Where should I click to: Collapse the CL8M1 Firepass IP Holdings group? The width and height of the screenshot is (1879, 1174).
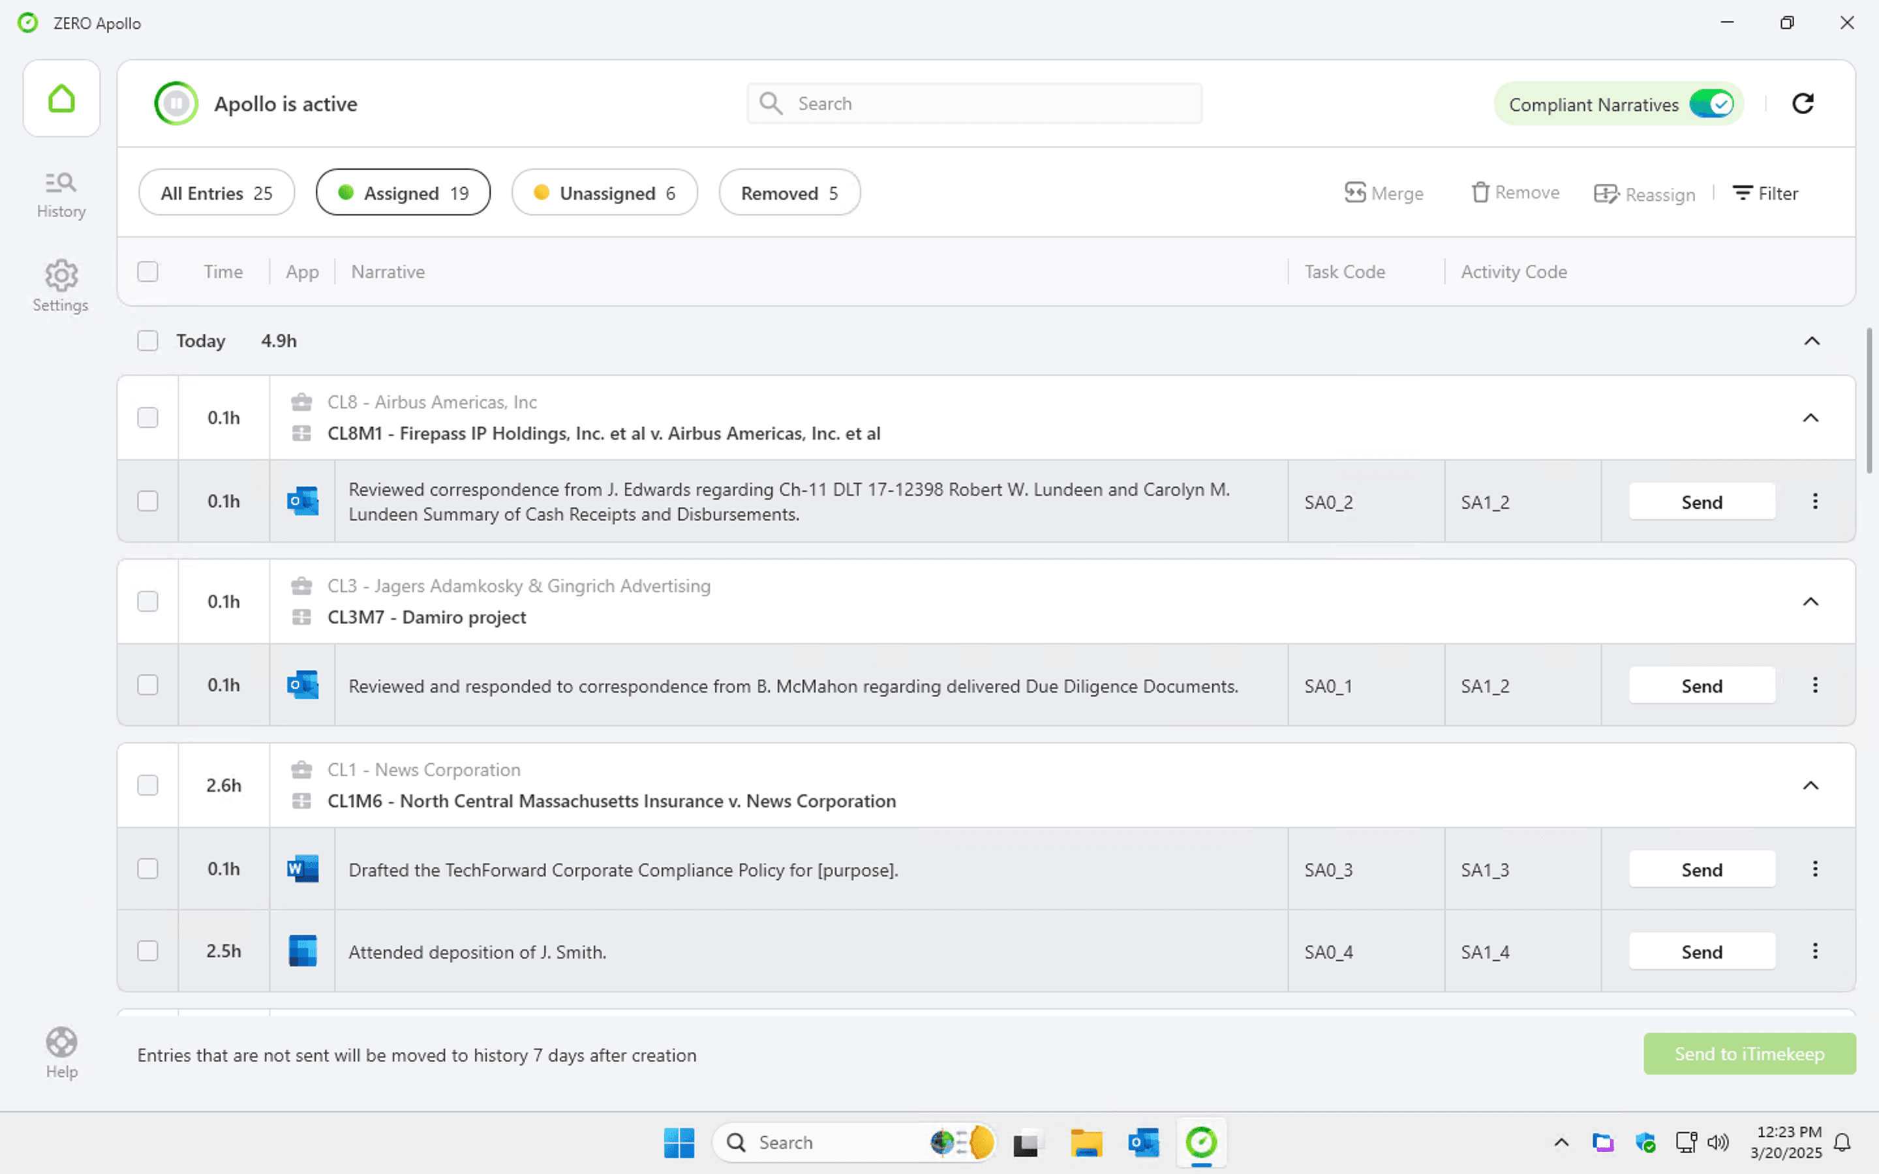coord(1810,417)
